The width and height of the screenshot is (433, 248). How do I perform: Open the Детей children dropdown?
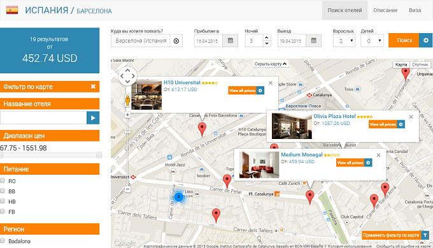point(372,41)
